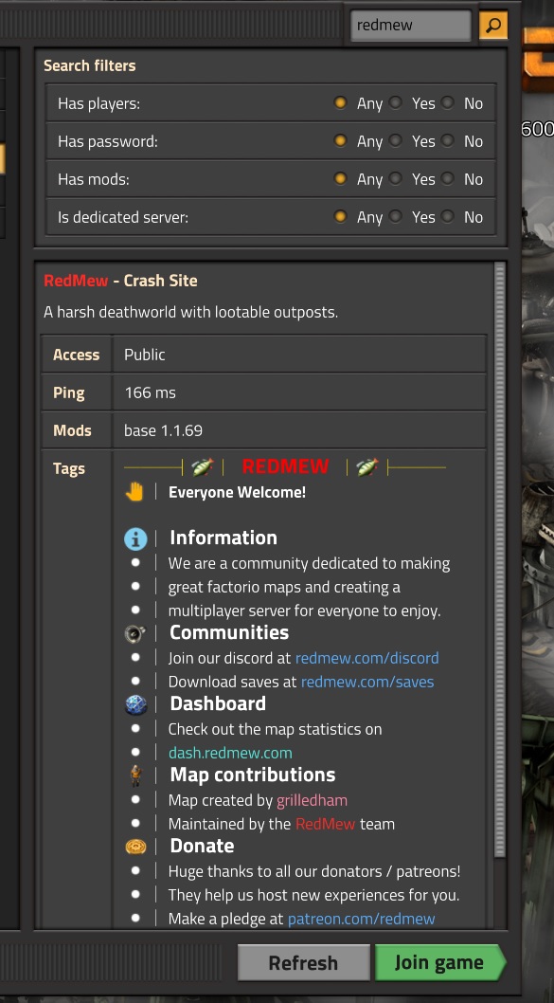Set Has players filter to Any
This screenshot has width=554, height=1003.
point(341,103)
